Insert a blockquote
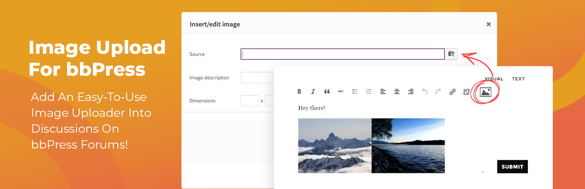The width and height of the screenshot is (585, 189). pos(327,91)
